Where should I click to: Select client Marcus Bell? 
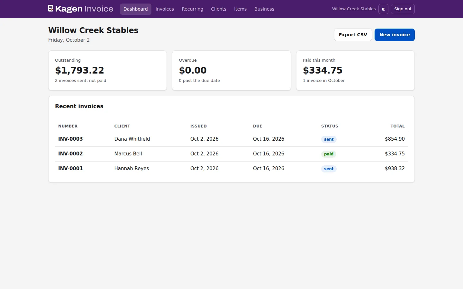click(128, 154)
